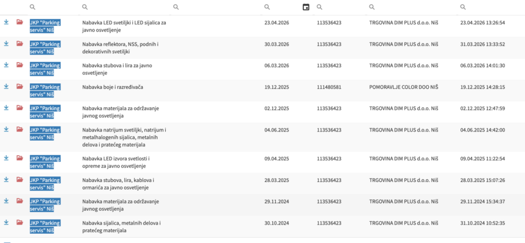Image resolution: width=525 pixels, height=243 pixels.
Task: Focus the filter field above the empty third column
Action: point(216,7)
